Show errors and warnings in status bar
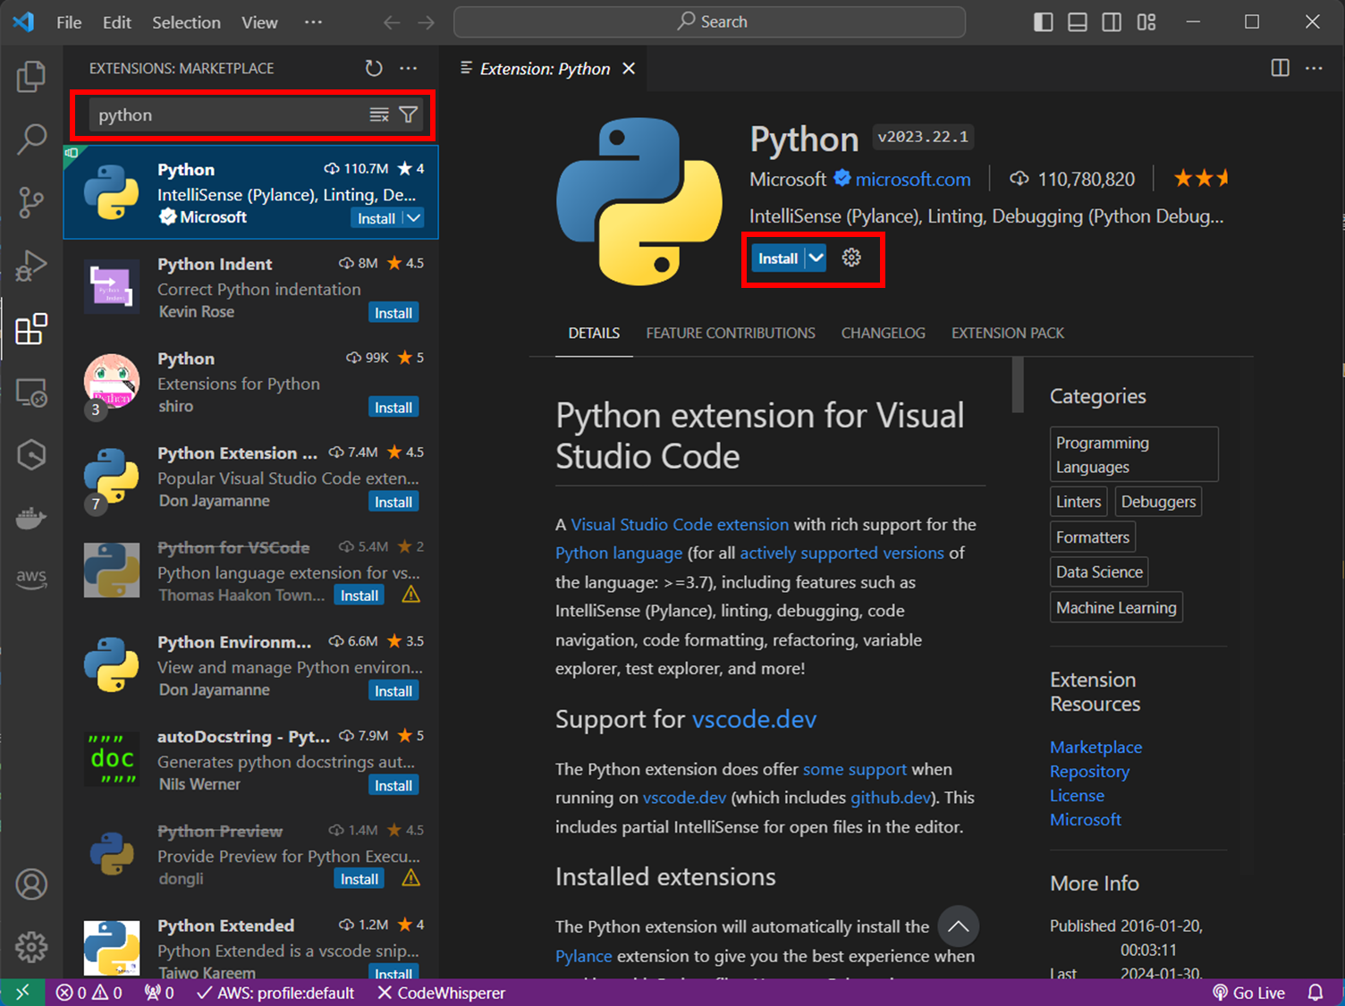The width and height of the screenshot is (1345, 1006). coord(89,993)
